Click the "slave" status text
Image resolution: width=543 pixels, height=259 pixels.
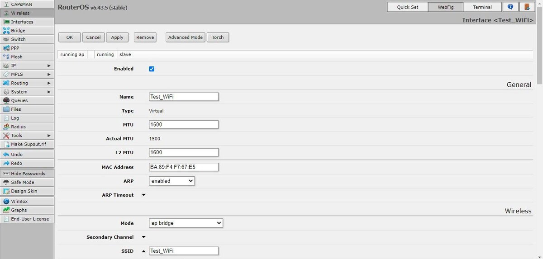125,54
